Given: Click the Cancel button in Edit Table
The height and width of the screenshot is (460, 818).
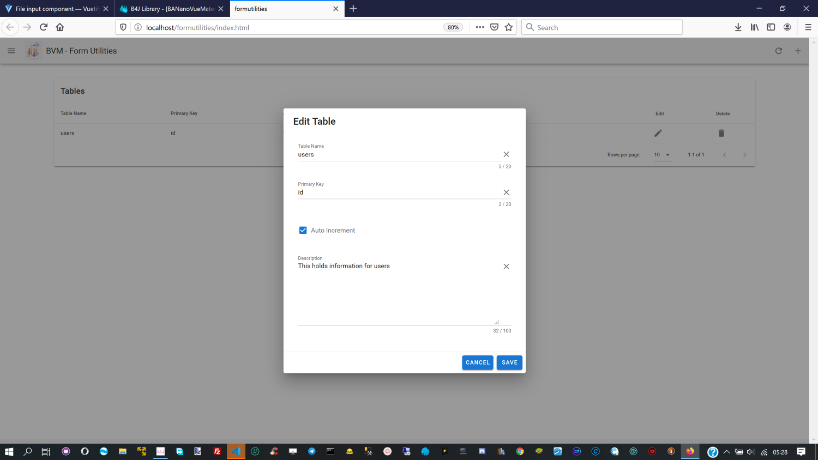Looking at the screenshot, I should click(x=478, y=362).
